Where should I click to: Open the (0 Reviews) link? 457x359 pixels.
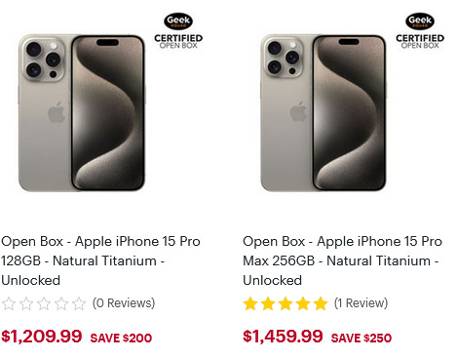tap(124, 303)
